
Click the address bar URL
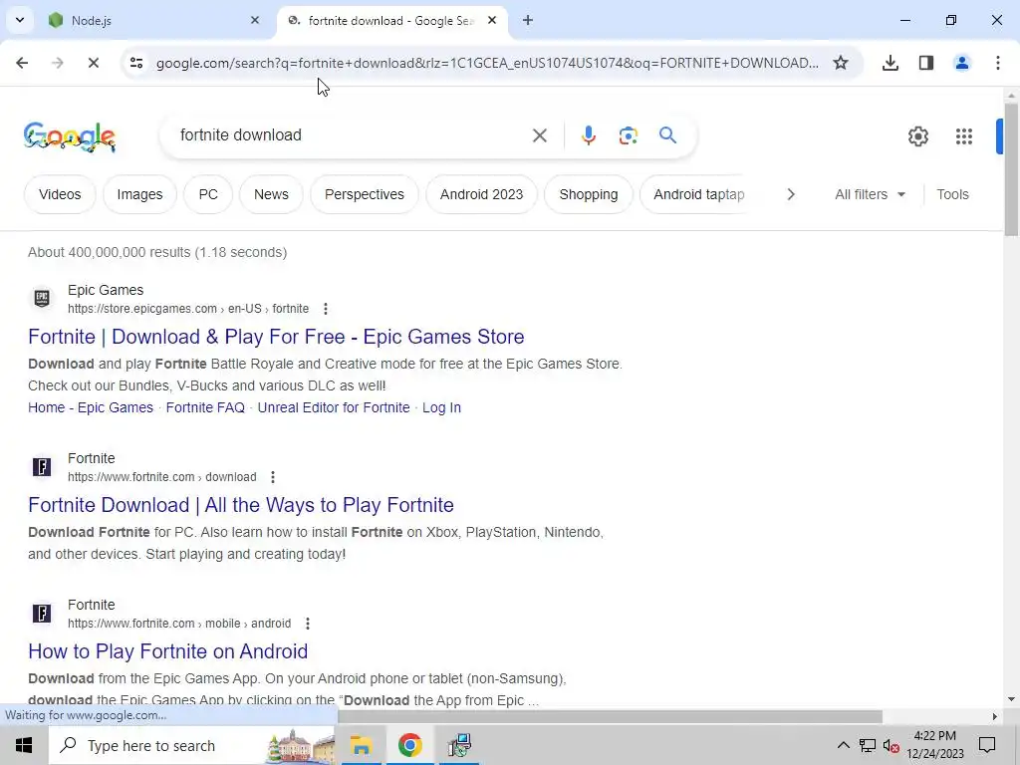487,63
